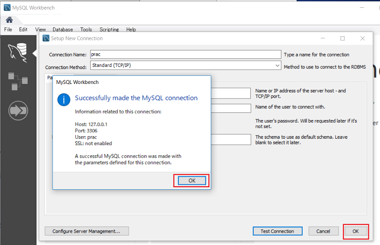Screen dimensions: 380x245
Task: Minimize the MySQL Workbench main window
Action: pos(362,8)
